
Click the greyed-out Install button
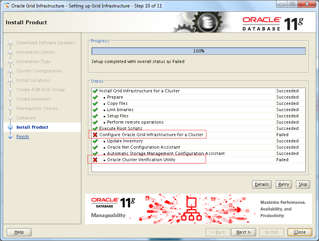271,232
